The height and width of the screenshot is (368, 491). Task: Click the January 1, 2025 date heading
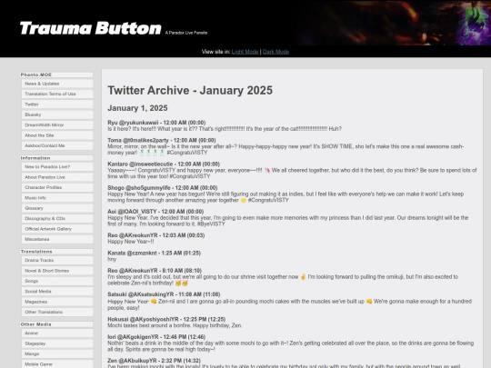pos(137,108)
